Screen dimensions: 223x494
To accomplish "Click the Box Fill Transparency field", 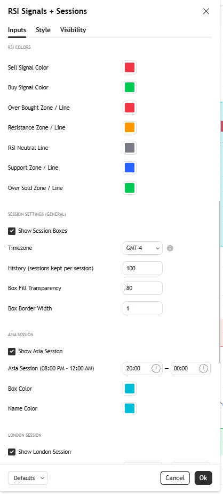I will pos(142,288).
